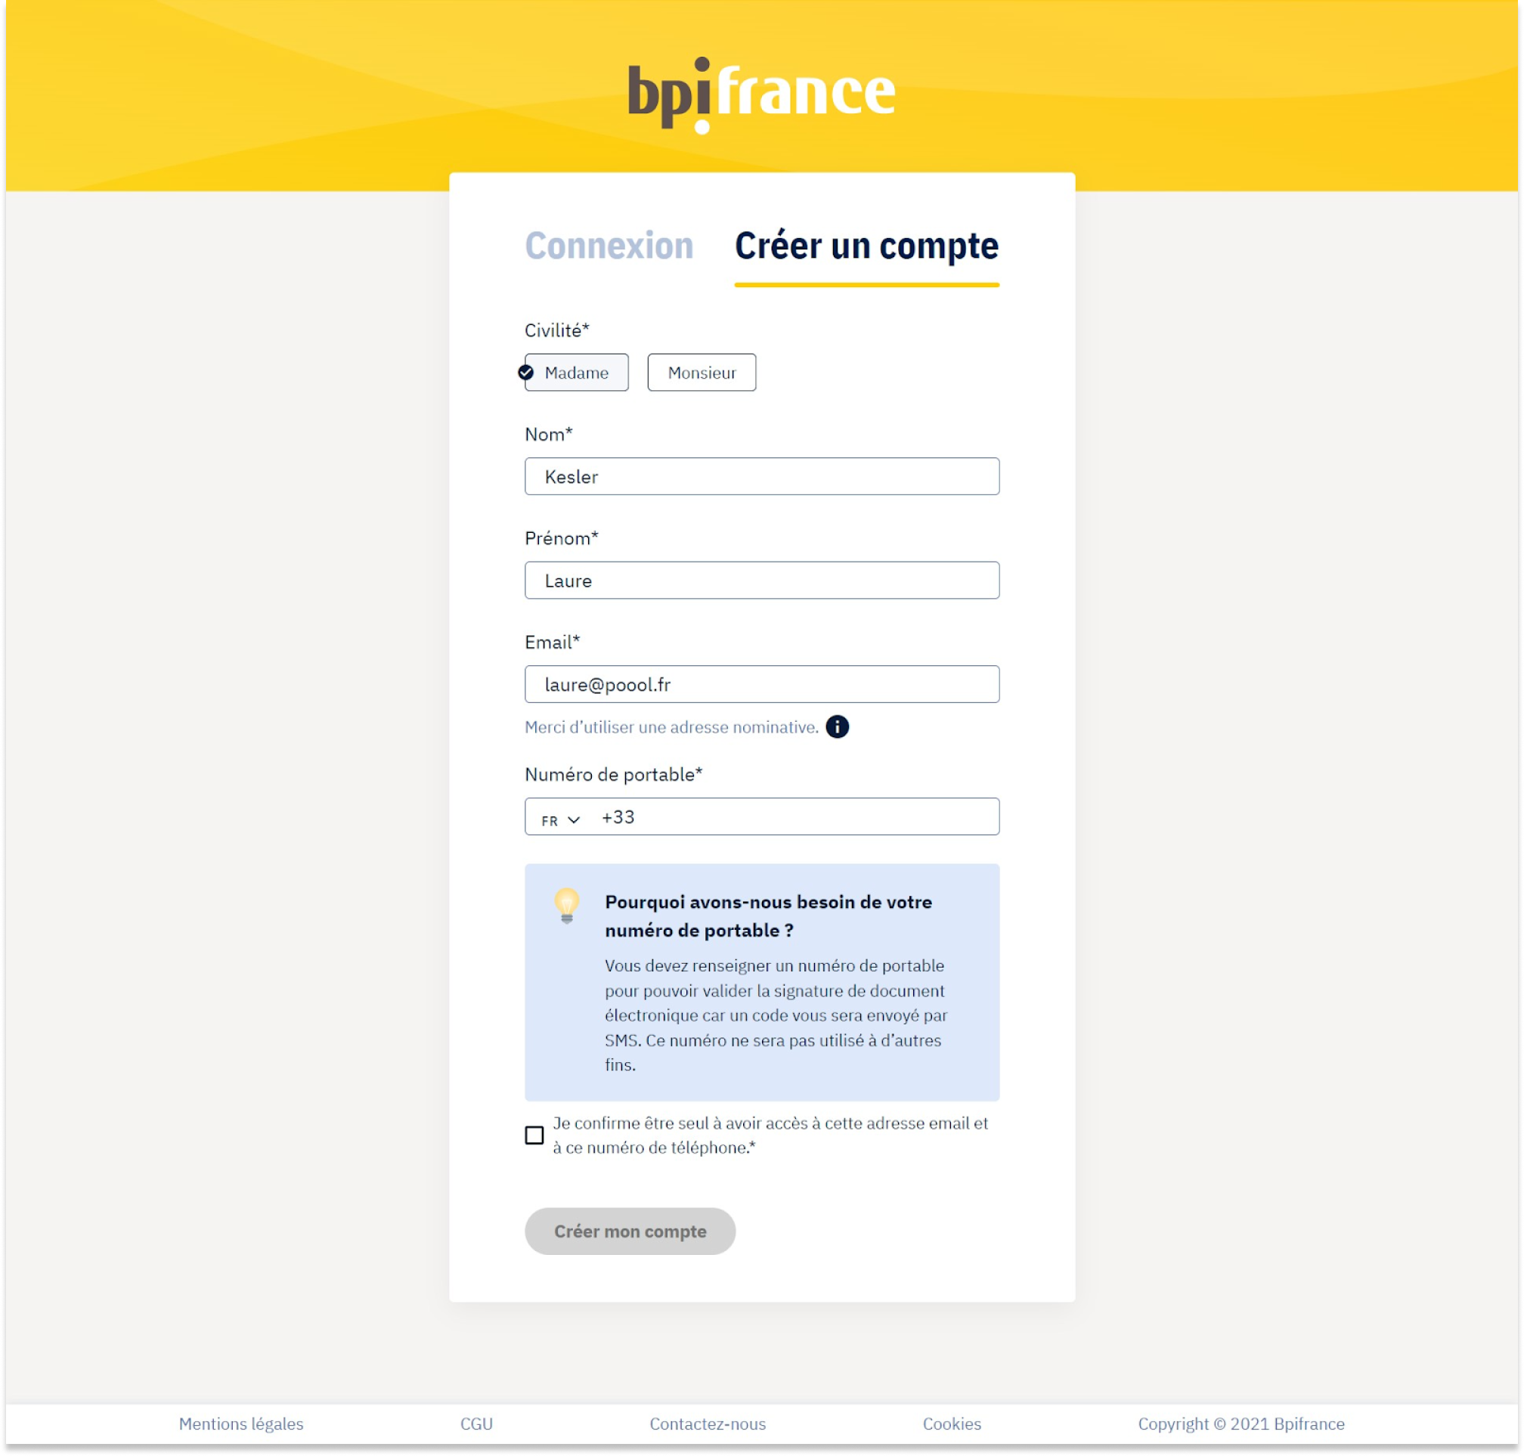Open the Cookies footer link
This screenshot has width=1524, height=1456.
click(x=951, y=1424)
